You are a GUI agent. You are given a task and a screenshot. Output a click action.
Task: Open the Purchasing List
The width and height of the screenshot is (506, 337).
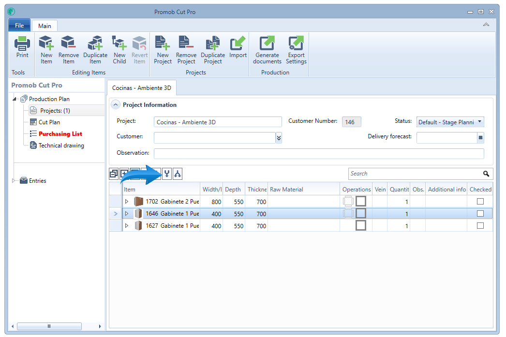pyautogui.click(x=60, y=134)
